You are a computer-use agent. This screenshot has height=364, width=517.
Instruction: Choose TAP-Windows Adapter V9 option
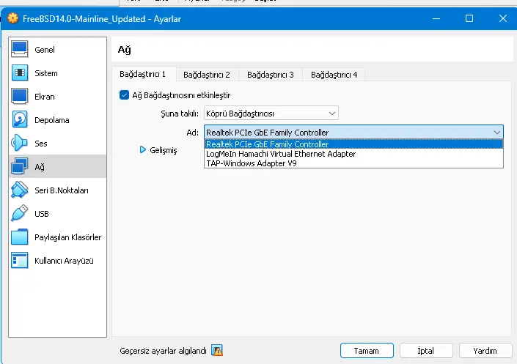(x=353, y=163)
